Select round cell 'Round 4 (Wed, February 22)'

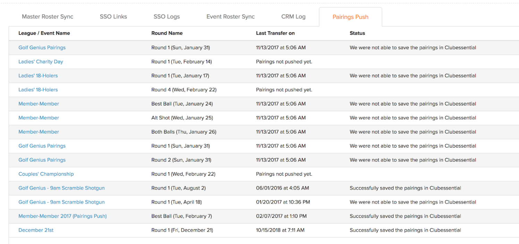184,90
